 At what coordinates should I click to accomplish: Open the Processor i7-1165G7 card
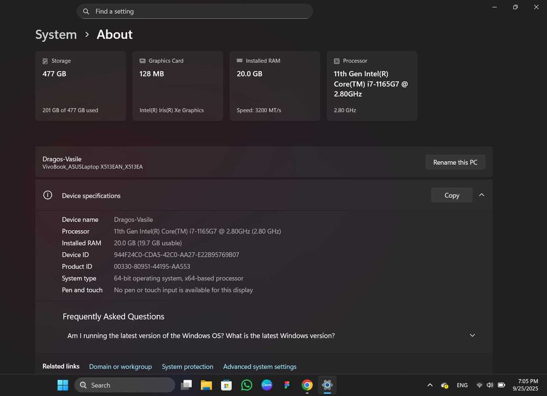(x=372, y=86)
